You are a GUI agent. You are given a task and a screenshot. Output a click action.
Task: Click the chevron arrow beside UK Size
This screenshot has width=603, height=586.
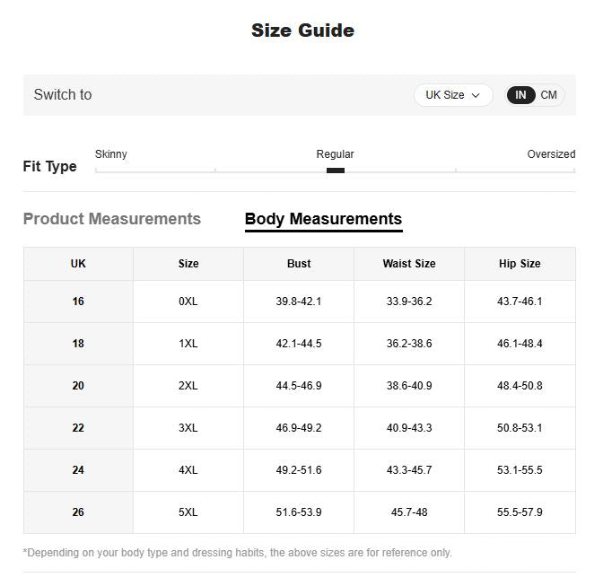(476, 95)
